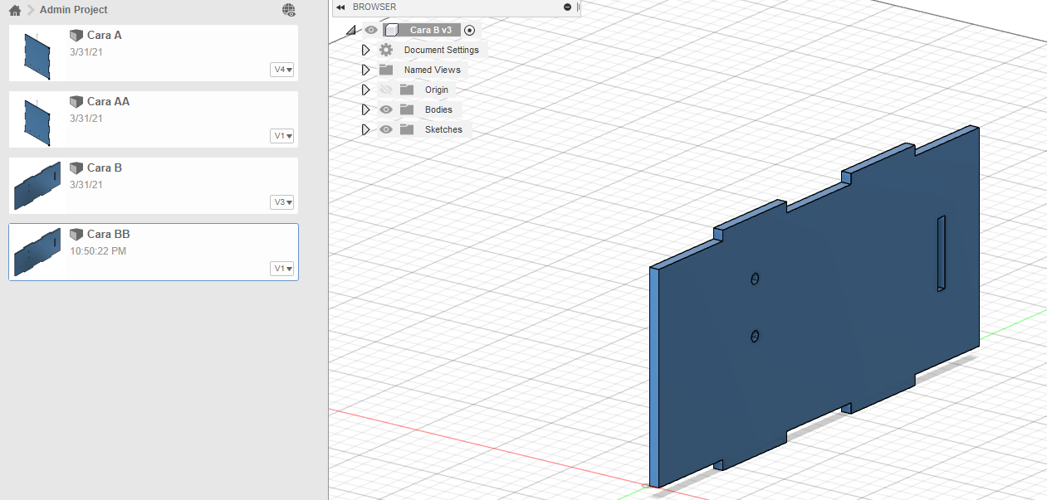Activate the Cara B v3 component radio button

470,30
